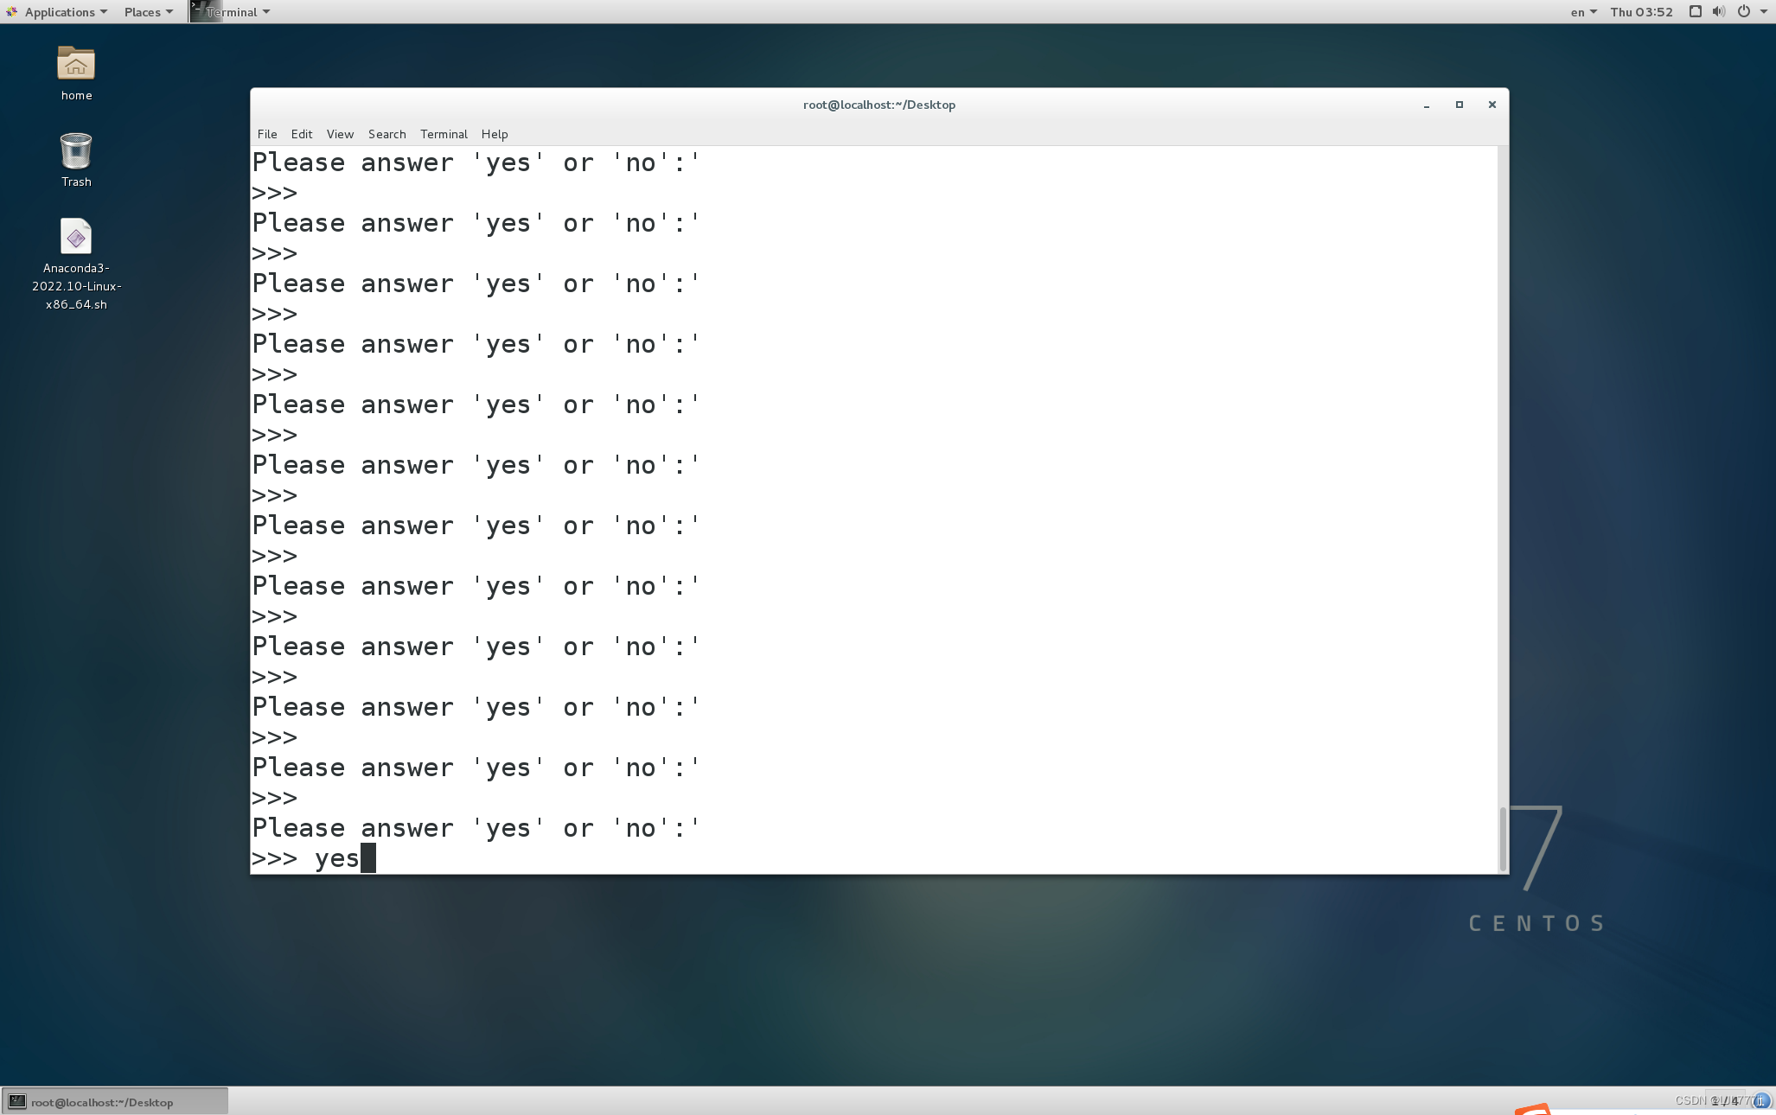Open the File menu in the terminal
Image resolution: width=1776 pixels, height=1115 pixels.
pyautogui.click(x=266, y=134)
